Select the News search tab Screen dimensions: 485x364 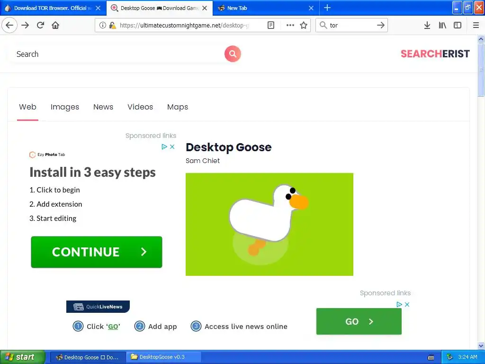coord(103,107)
